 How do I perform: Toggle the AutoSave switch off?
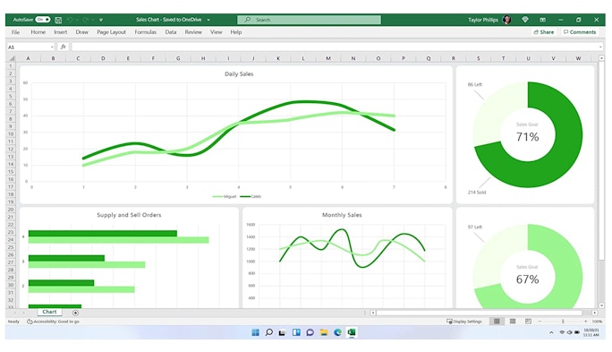tap(43, 20)
